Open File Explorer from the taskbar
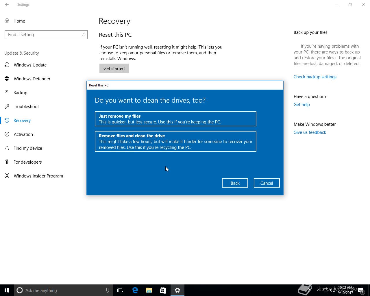This screenshot has height=296, width=370. [149, 290]
